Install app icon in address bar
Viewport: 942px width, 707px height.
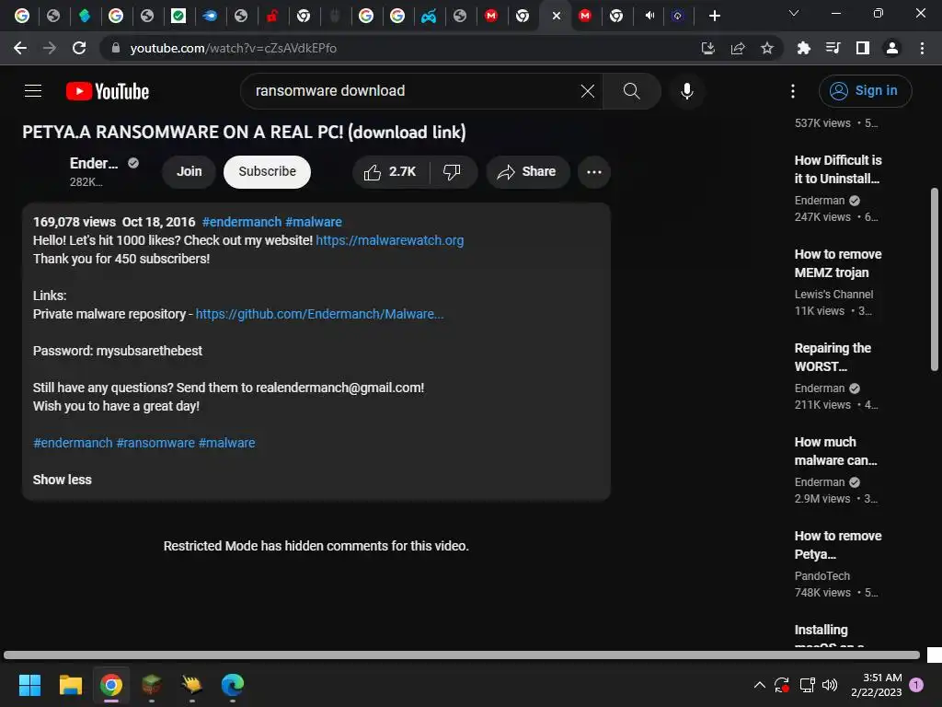pos(707,48)
